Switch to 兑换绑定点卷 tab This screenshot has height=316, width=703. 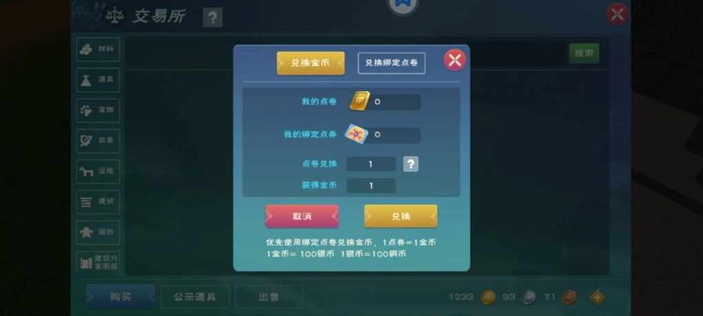point(391,63)
